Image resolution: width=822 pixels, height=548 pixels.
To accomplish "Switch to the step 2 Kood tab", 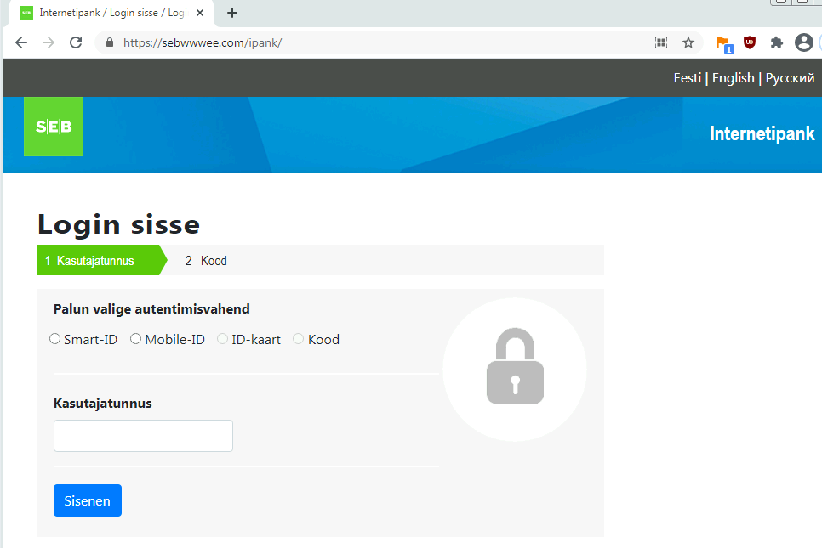I will click(206, 261).
